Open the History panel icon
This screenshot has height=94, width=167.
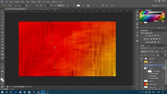[x=137, y=12]
